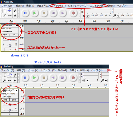The width and height of the screenshot is (133, 117).
Task: Select the Zoom magnifier tool in ver.2.0.2 window
Action: [x=5, y=16]
